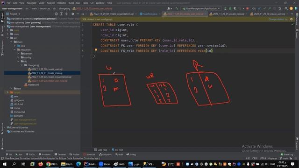Open the File menu
The height and width of the screenshot is (168, 299).
[x=8, y=3]
